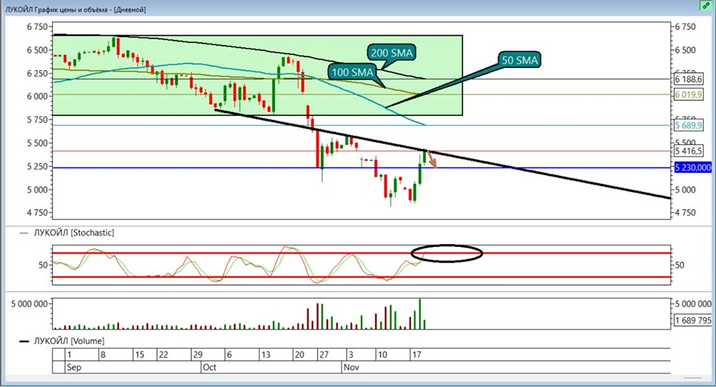716x387 pixels.
Task: Click the 6 750 label on left price axis
Action: tap(37, 27)
